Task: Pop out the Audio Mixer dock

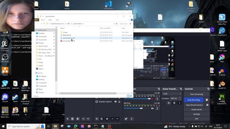Action: click(x=159, y=89)
